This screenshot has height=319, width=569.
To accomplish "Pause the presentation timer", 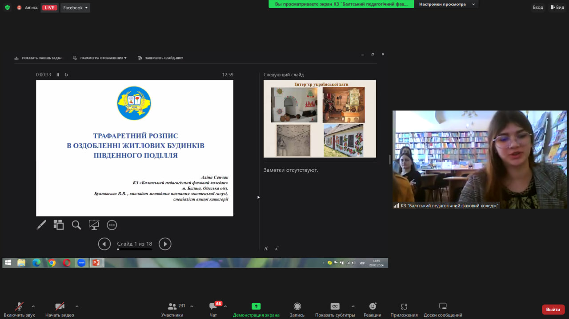I will point(58,75).
